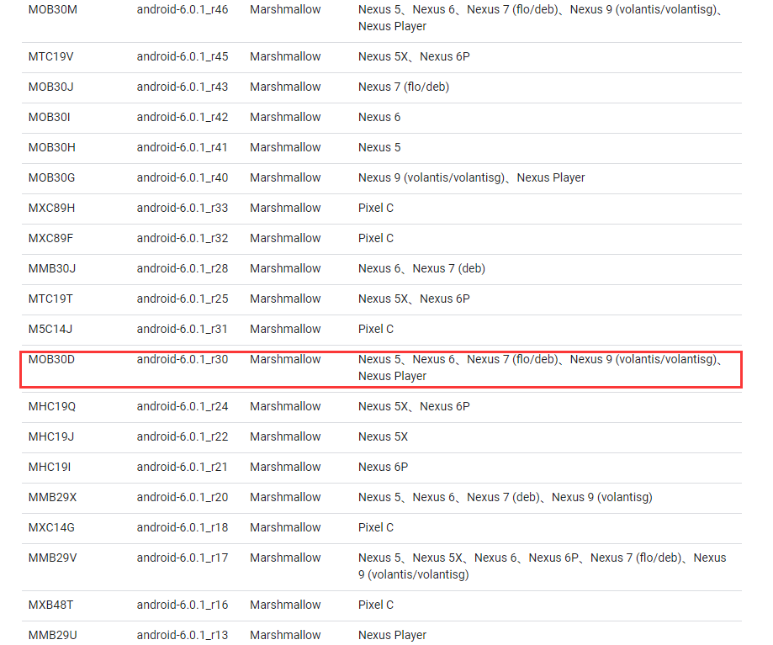Click Marshmallow in MTC19V row
This screenshot has width=773, height=645.
point(285,56)
